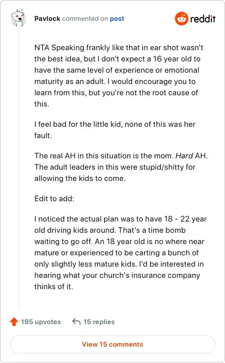The image size is (225, 363).
Task: Click the Snoo avatar of the commenter
Action: click(x=18, y=18)
